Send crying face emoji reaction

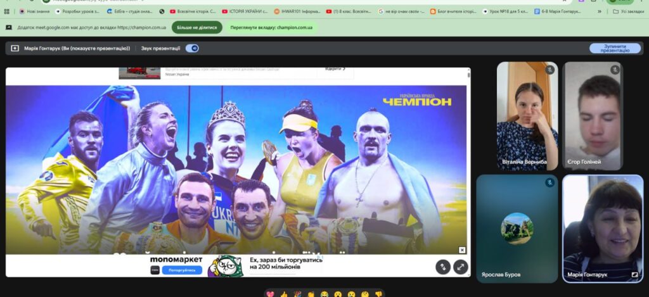pos(351,294)
